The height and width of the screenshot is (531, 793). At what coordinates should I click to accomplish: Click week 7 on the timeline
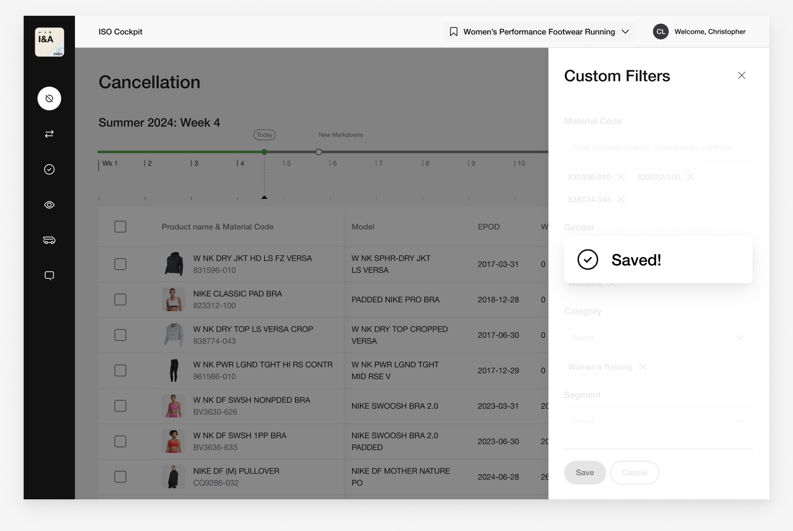[379, 163]
